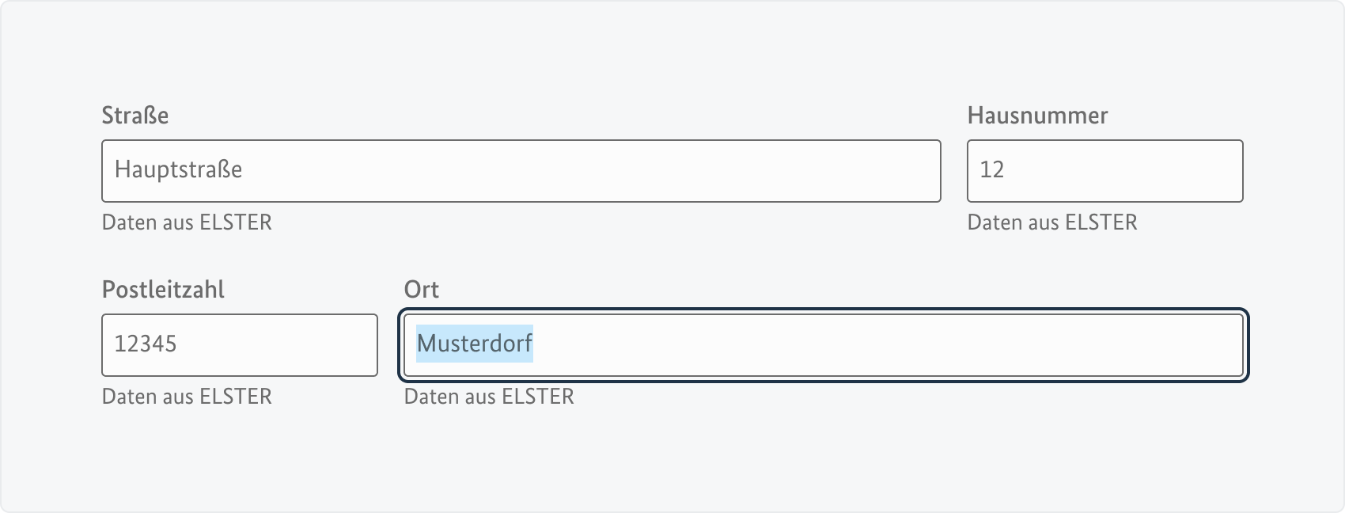The width and height of the screenshot is (1345, 513).
Task: Click "Daten aus ELSTER" hint under Hausnummer
Action: pyautogui.click(x=1052, y=222)
